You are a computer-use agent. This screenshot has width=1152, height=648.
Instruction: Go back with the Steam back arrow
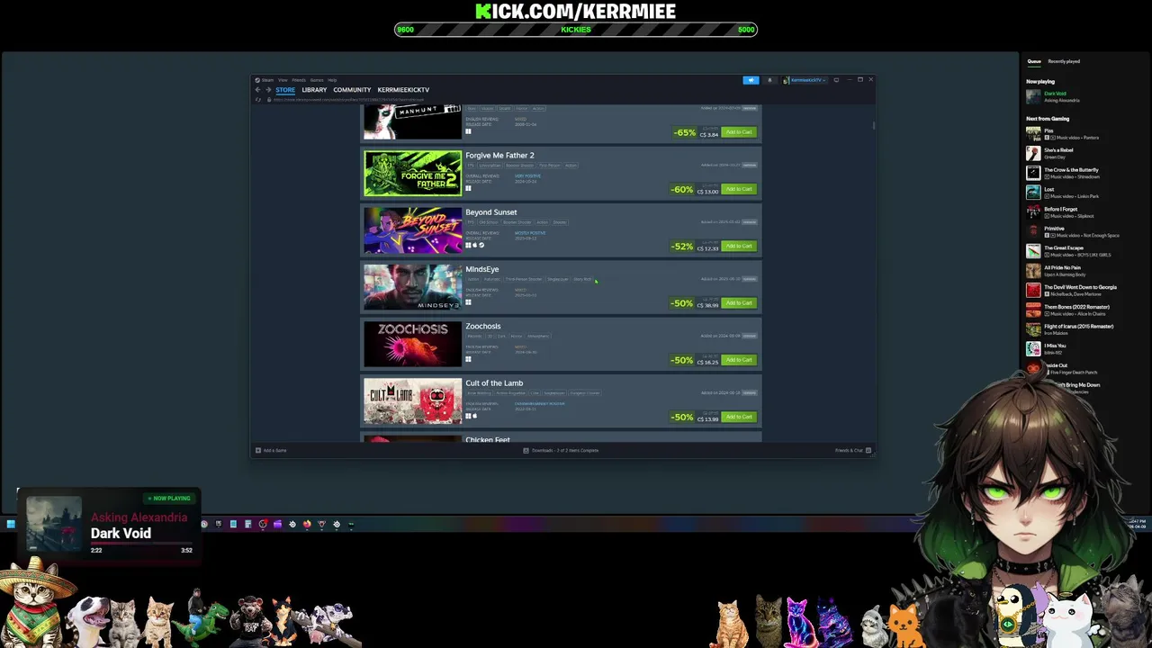(257, 90)
